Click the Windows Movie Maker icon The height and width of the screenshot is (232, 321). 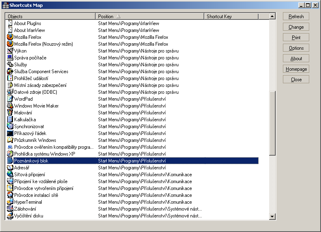tap(10, 105)
